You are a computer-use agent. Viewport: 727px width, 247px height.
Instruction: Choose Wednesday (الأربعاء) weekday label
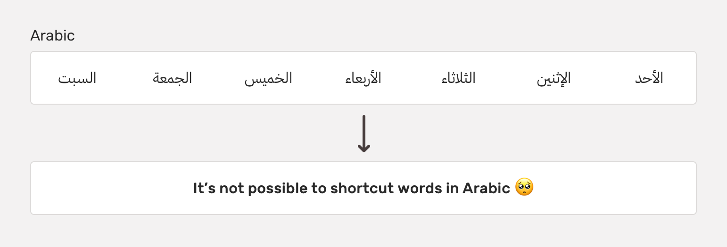(363, 78)
